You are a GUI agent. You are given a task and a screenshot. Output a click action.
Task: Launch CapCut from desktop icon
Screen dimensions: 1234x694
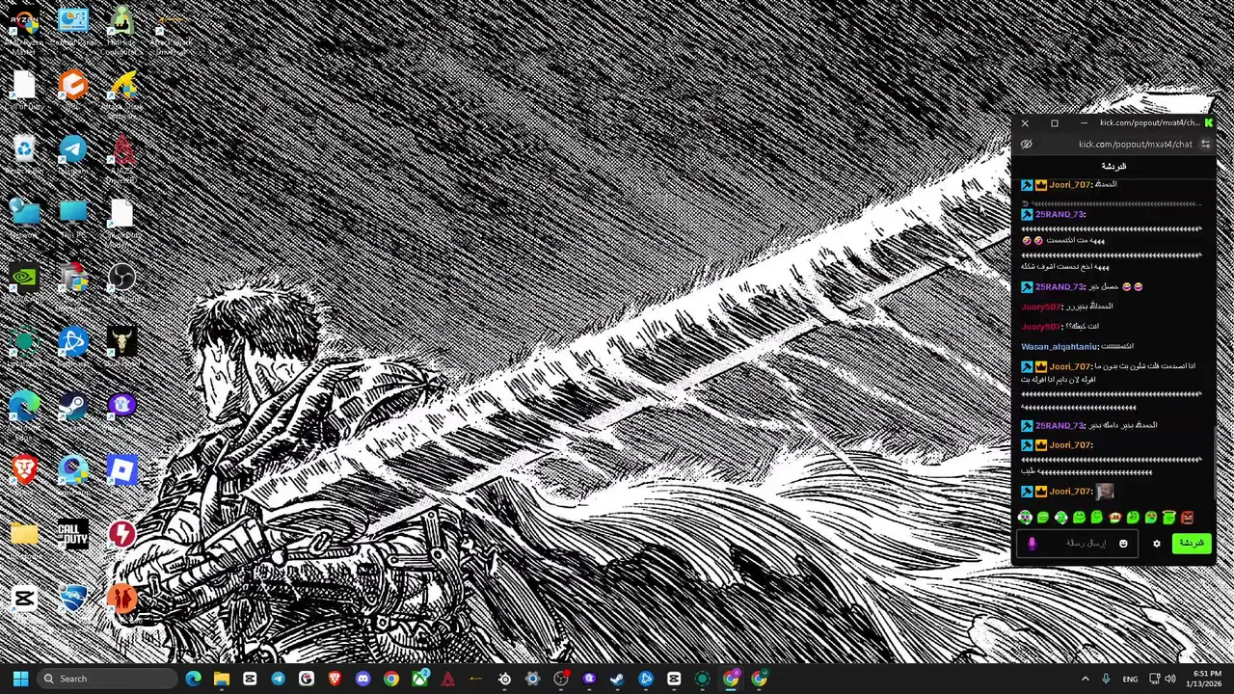click(x=24, y=600)
